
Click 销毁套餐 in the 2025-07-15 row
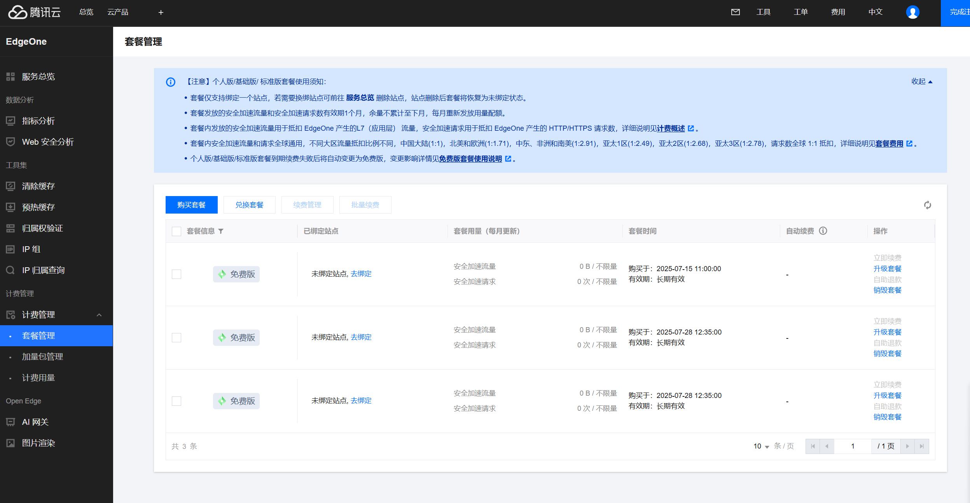887,290
